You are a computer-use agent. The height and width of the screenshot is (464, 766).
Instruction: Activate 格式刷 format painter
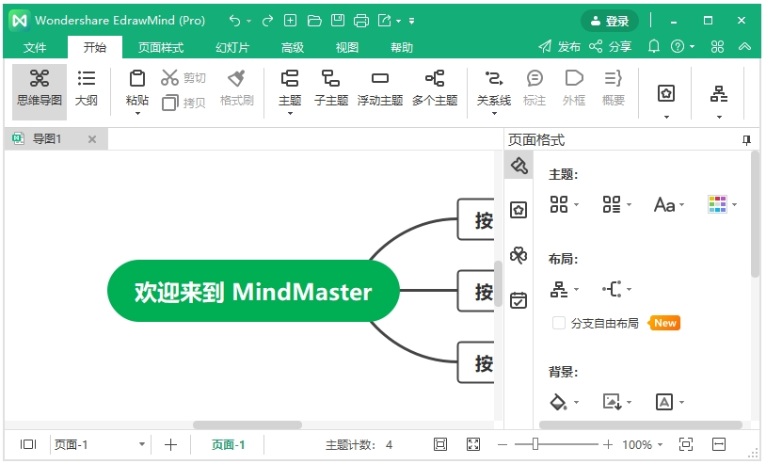pos(237,88)
